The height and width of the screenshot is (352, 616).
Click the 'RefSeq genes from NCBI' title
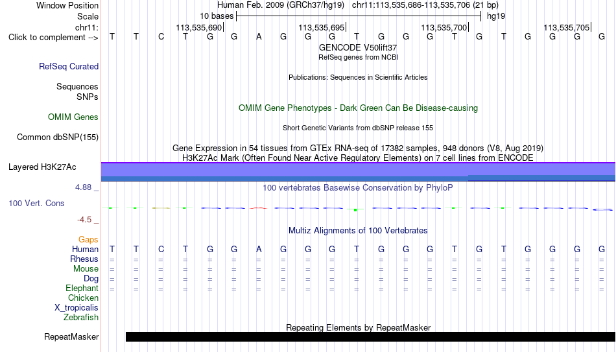(358, 57)
